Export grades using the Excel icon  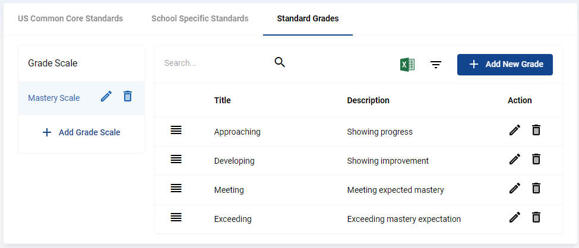(407, 65)
